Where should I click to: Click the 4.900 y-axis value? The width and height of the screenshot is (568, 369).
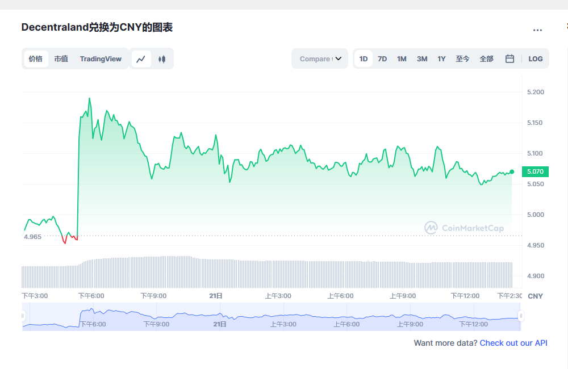[x=536, y=276]
